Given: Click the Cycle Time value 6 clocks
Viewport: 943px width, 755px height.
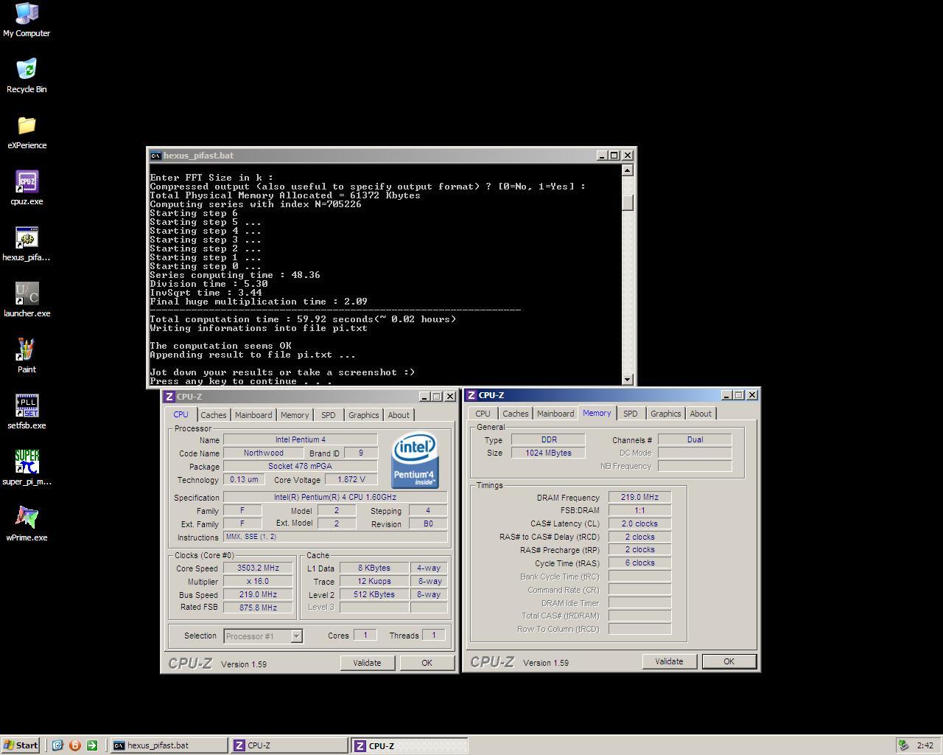Looking at the screenshot, I should (639, 563).
